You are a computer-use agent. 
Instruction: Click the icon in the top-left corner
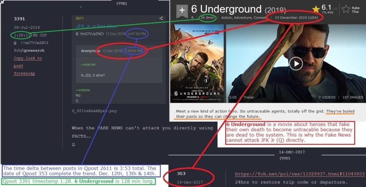click(x=2, y=2)
